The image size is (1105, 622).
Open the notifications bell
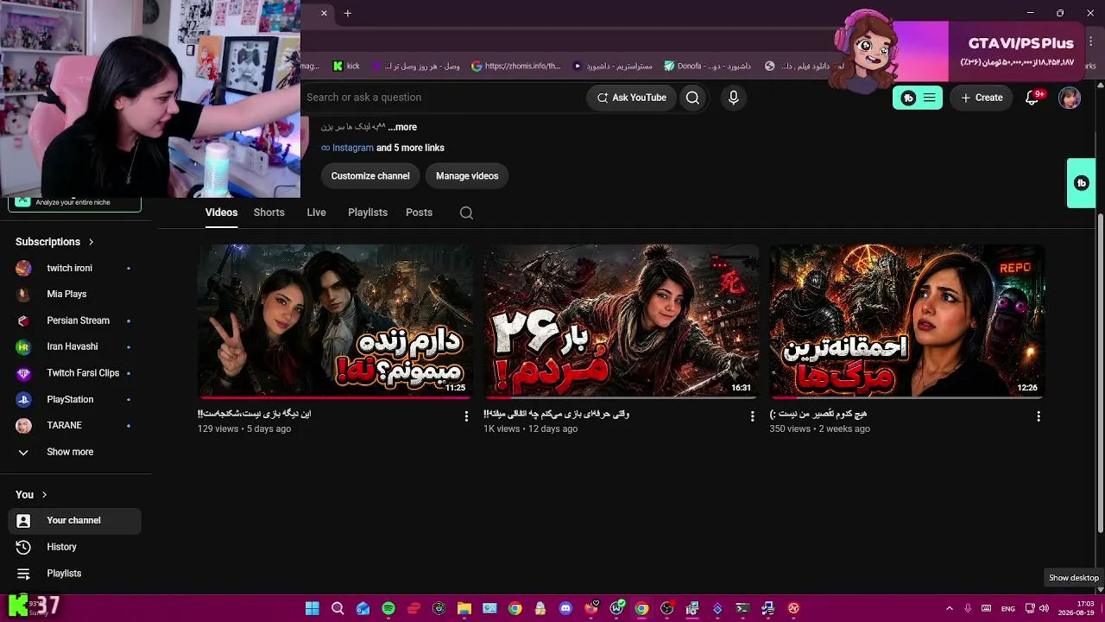click(1032, 98)
